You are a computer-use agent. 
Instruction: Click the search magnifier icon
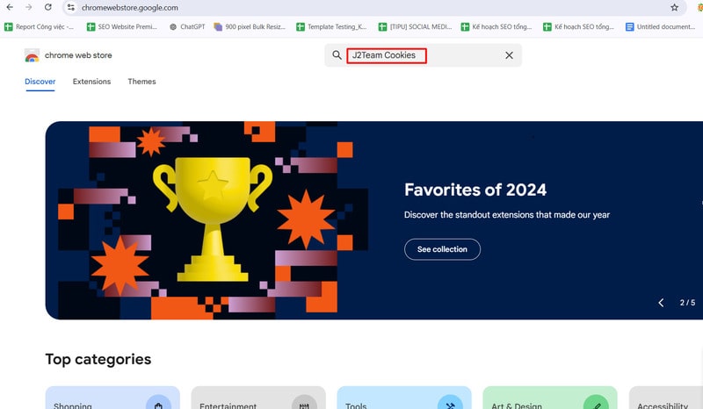[337, 55]
